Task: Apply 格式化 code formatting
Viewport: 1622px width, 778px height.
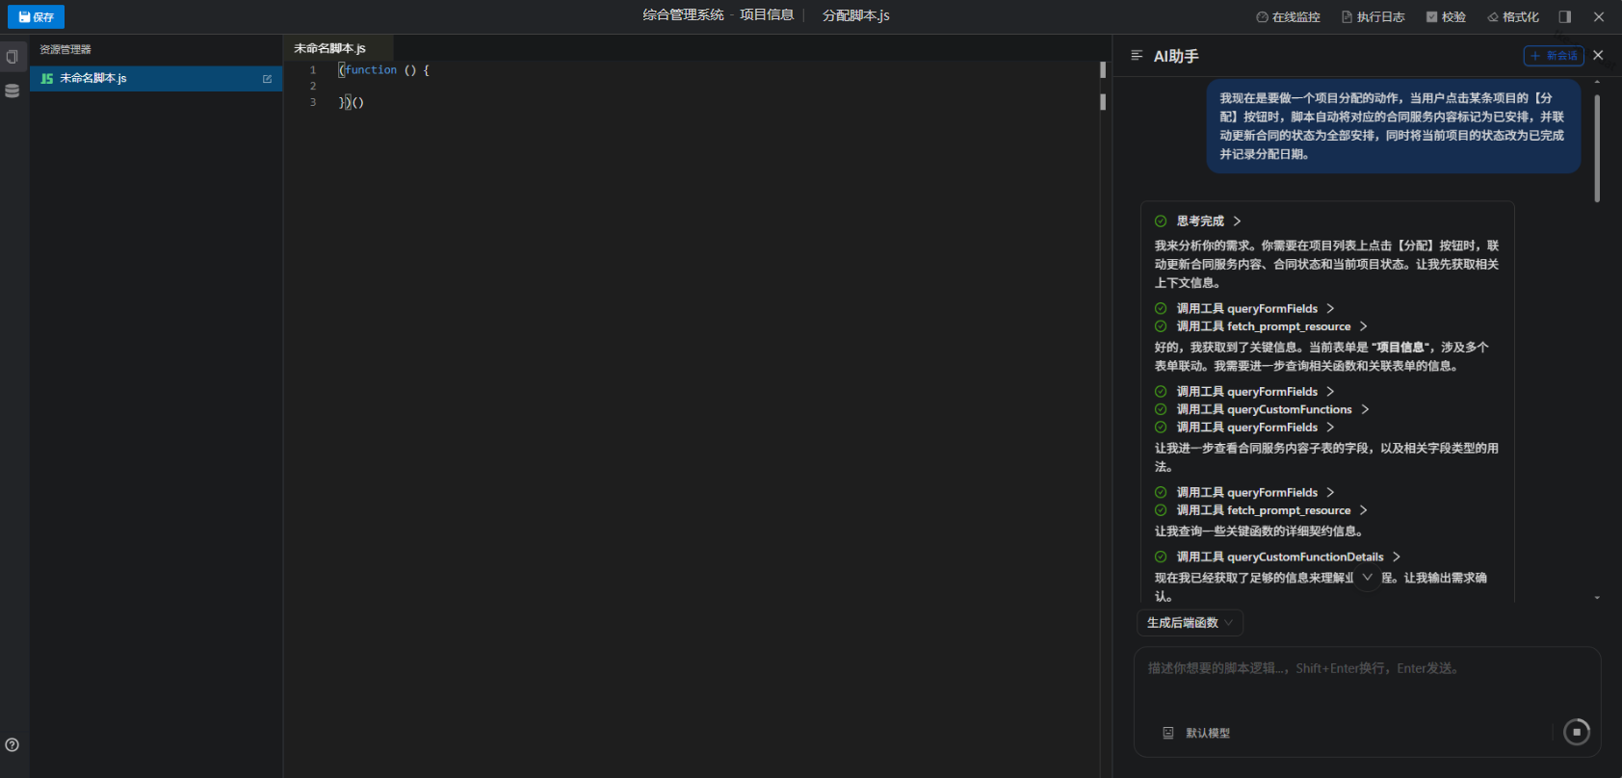Action: pos(1512,16)
